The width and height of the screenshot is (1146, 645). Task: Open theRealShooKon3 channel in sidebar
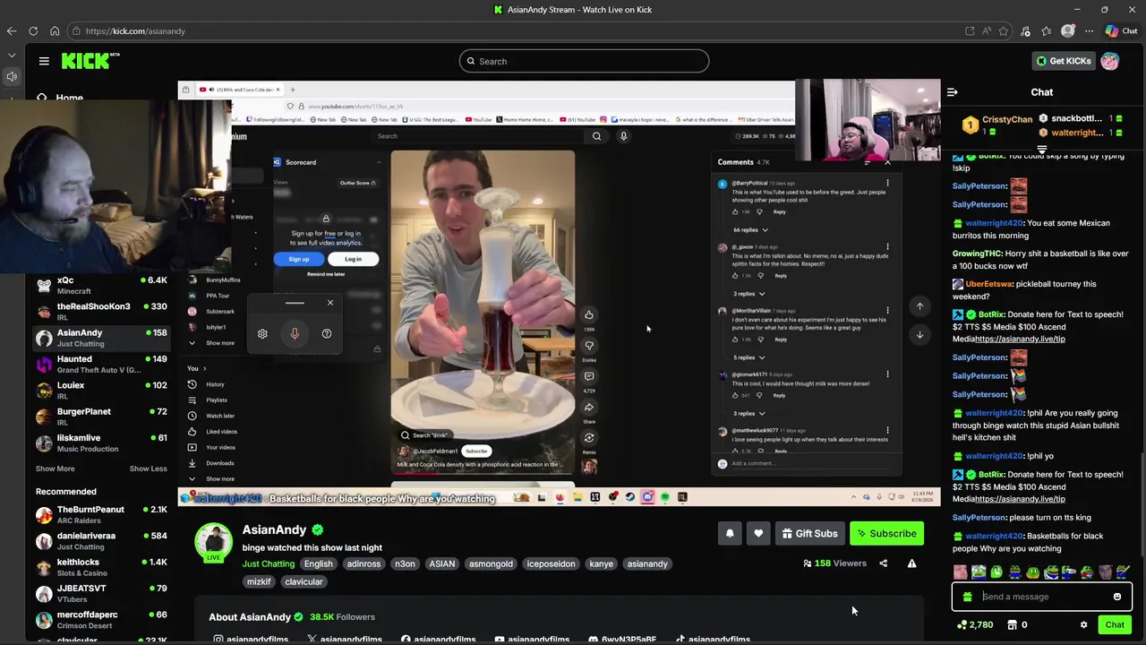click(101, 311)
